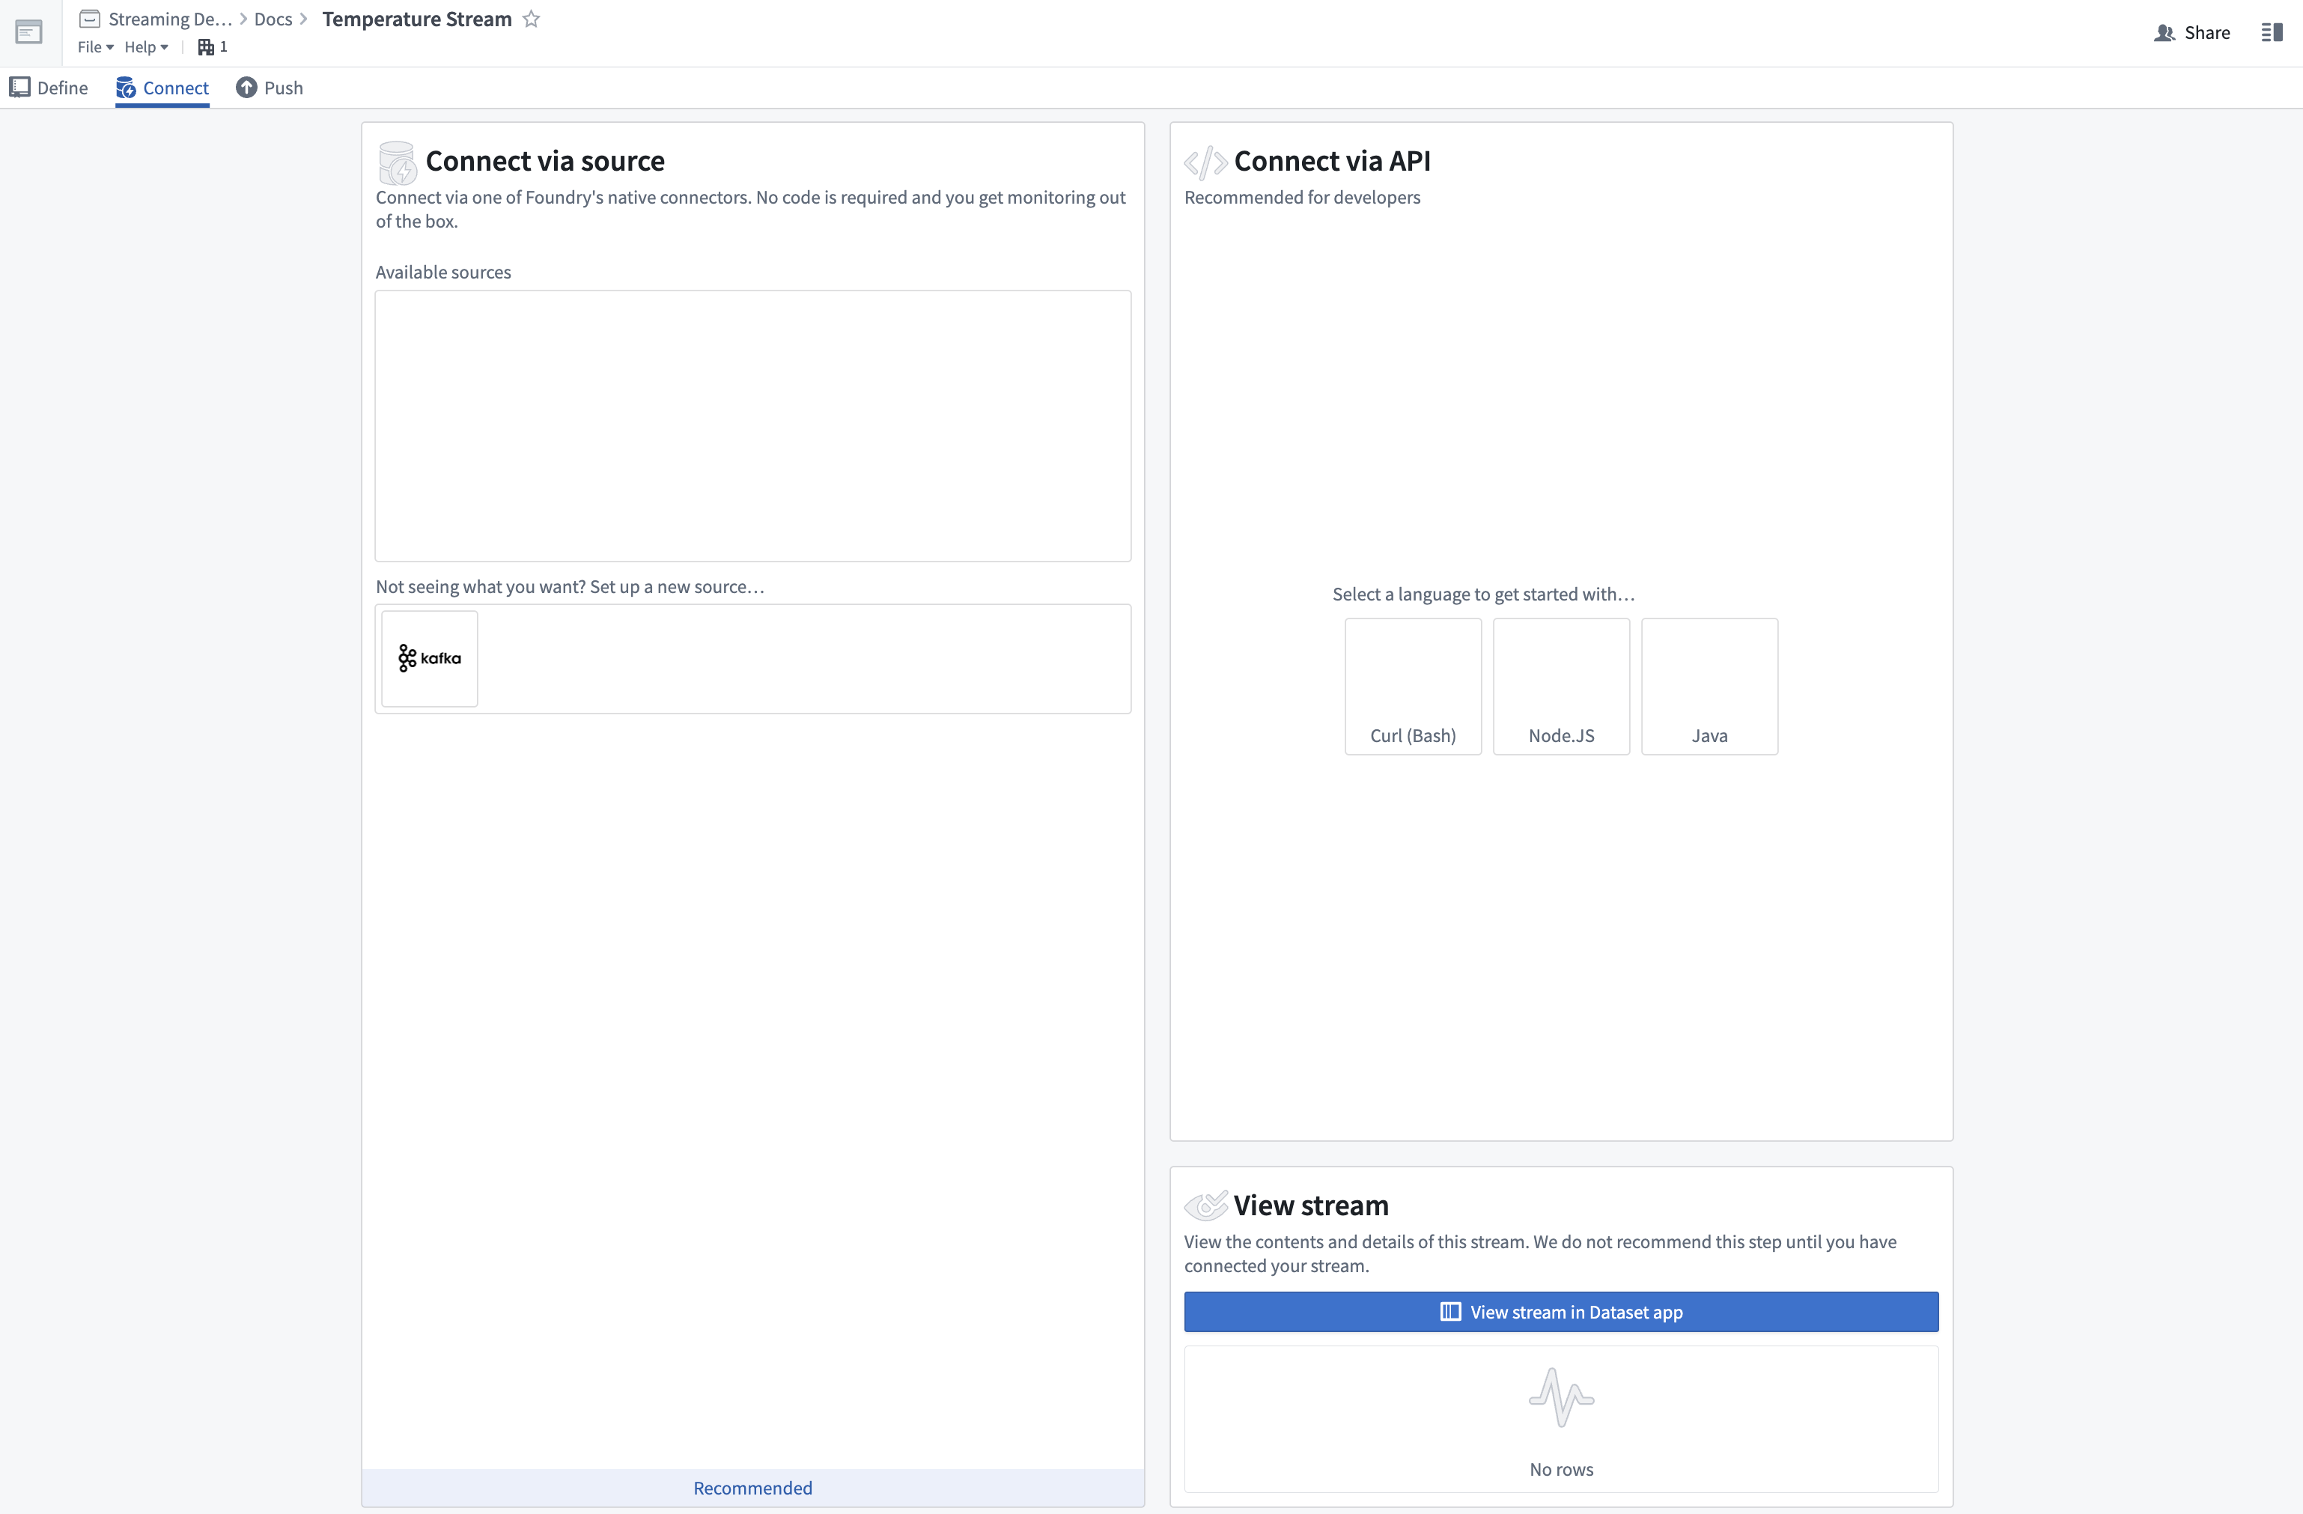
Task: Open the Docs breadcrumb entry
Action: [273, 19]
